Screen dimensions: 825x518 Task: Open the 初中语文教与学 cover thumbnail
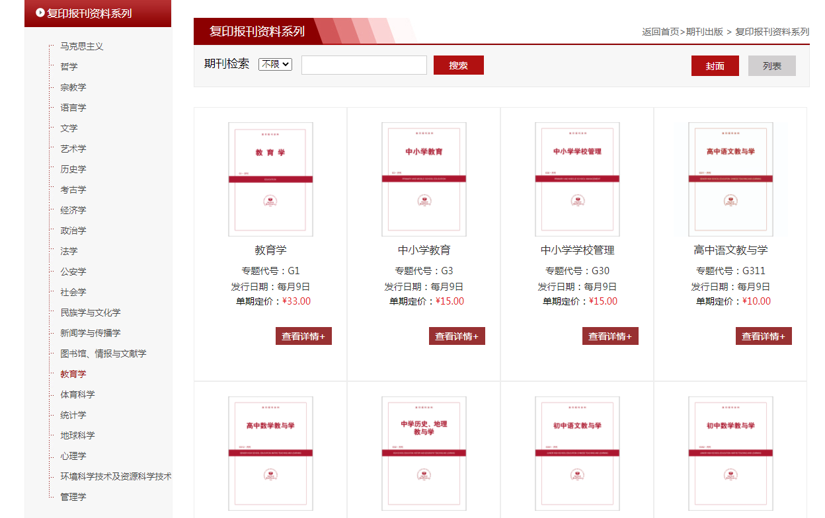(x=577, y=453)
